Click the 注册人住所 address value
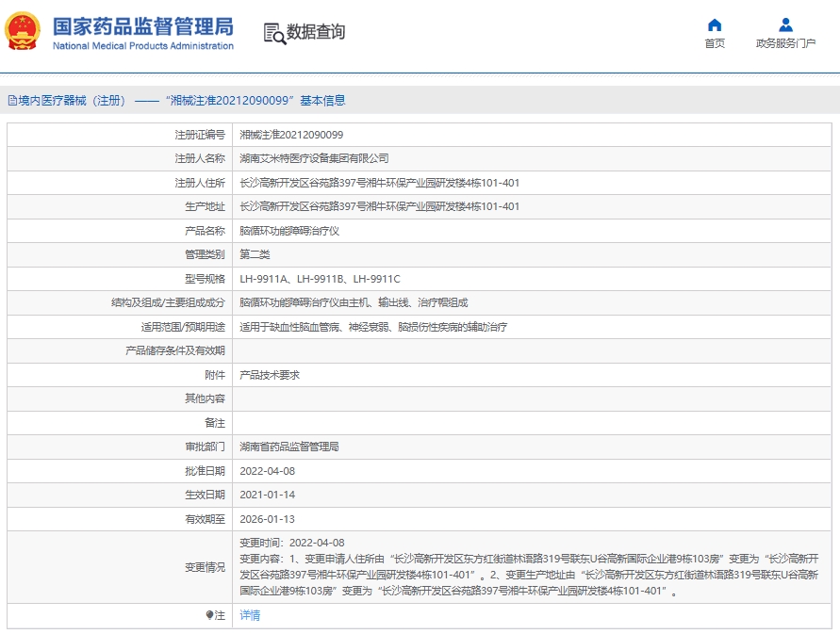 point(379,183)
